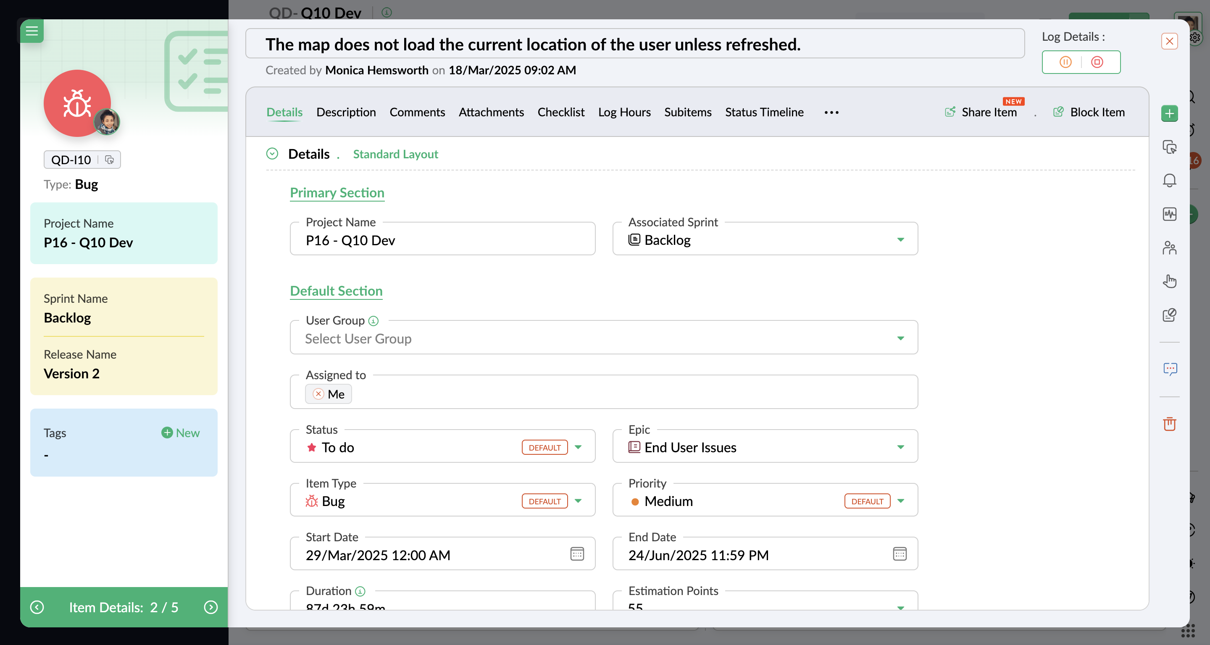
Task: Click the green plus icon on right sidebar
Action: pos(1169,113)
